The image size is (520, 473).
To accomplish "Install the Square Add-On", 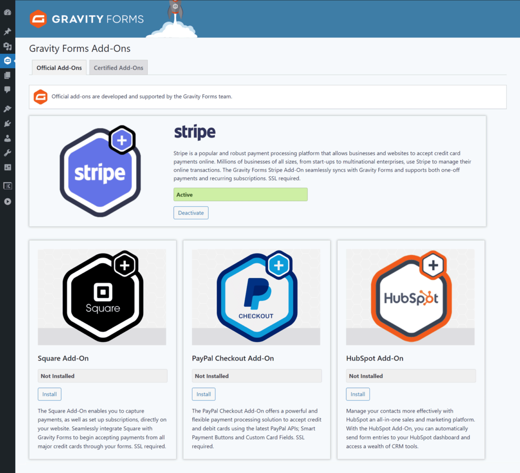I will pyautogui.click(x=49, y=394).
